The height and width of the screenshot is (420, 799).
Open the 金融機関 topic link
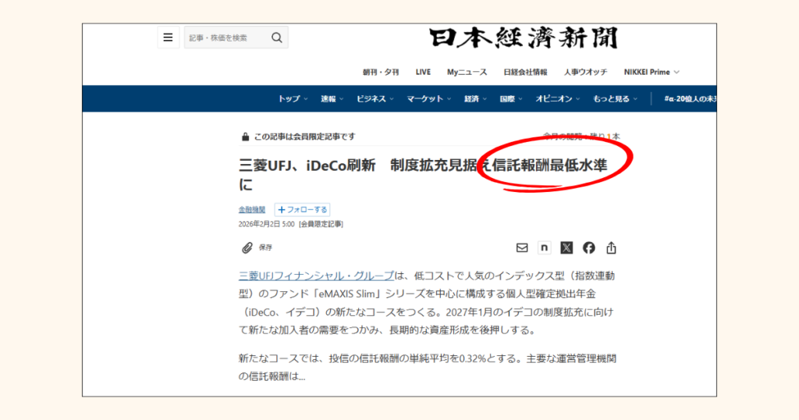click(x=252, y=210)
